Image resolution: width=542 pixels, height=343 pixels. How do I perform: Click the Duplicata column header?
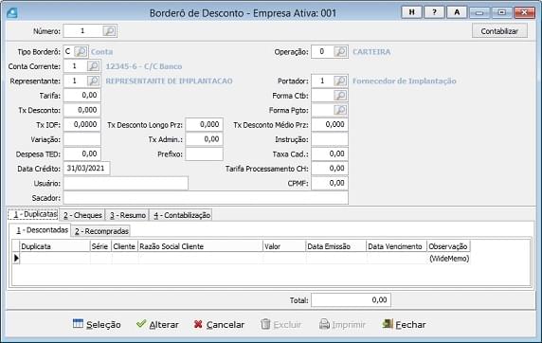55,246
